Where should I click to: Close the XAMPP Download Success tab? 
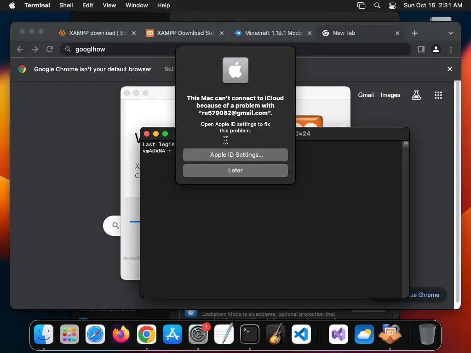222,33
